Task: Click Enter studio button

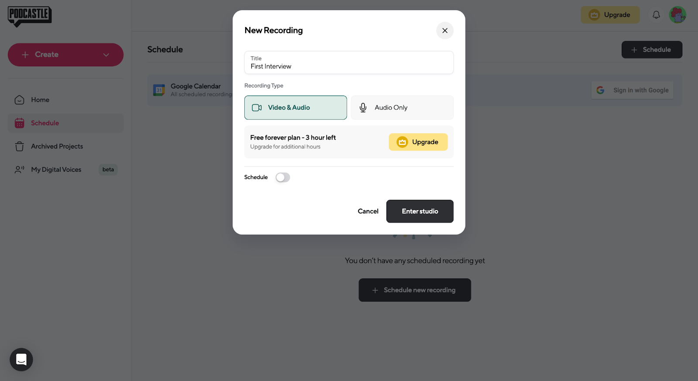Action: [x=420, y=211]
